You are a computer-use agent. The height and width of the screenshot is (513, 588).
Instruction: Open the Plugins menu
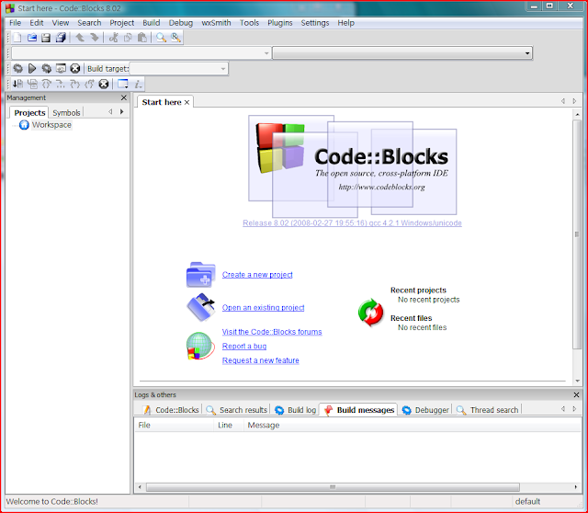point(279,23)
